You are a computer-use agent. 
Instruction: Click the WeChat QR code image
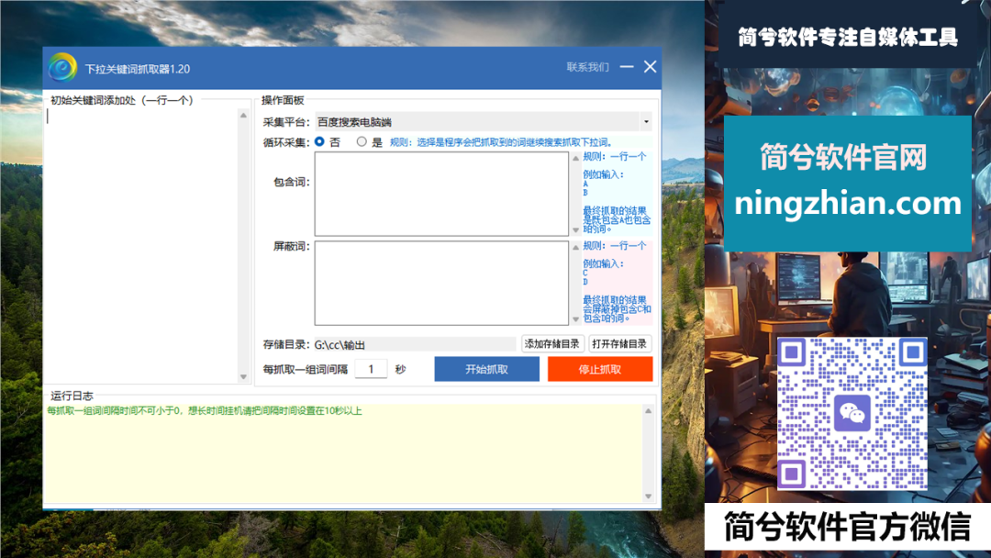tap(852, 413)
